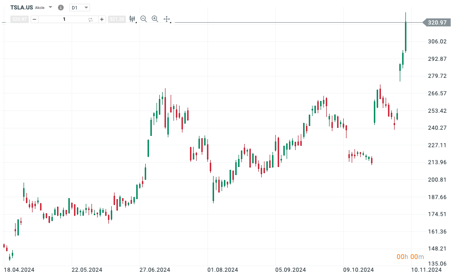Open the D1 timeframe dropdown

click(x=79, y=8)
